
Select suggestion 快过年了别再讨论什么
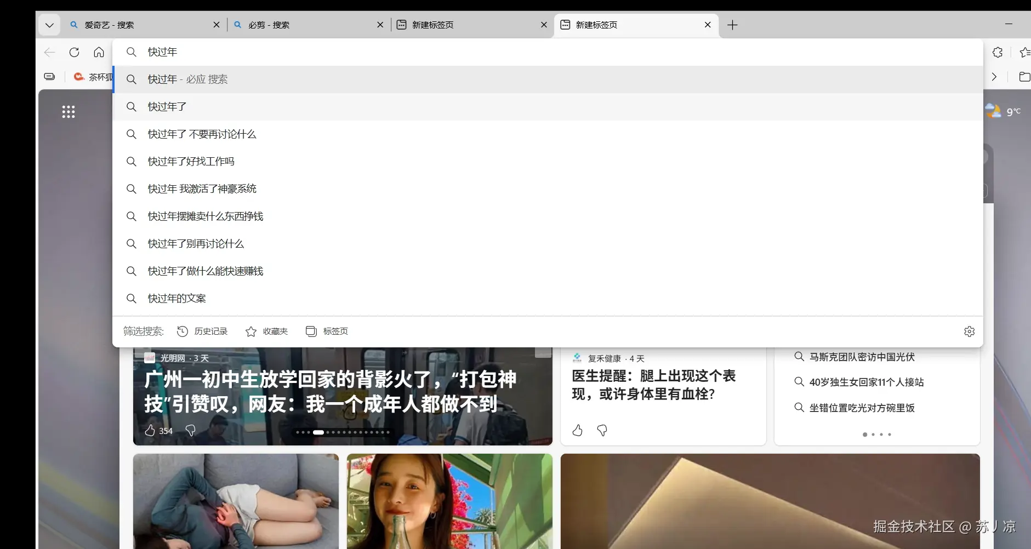pyautogui.click(x=548, y=244)
